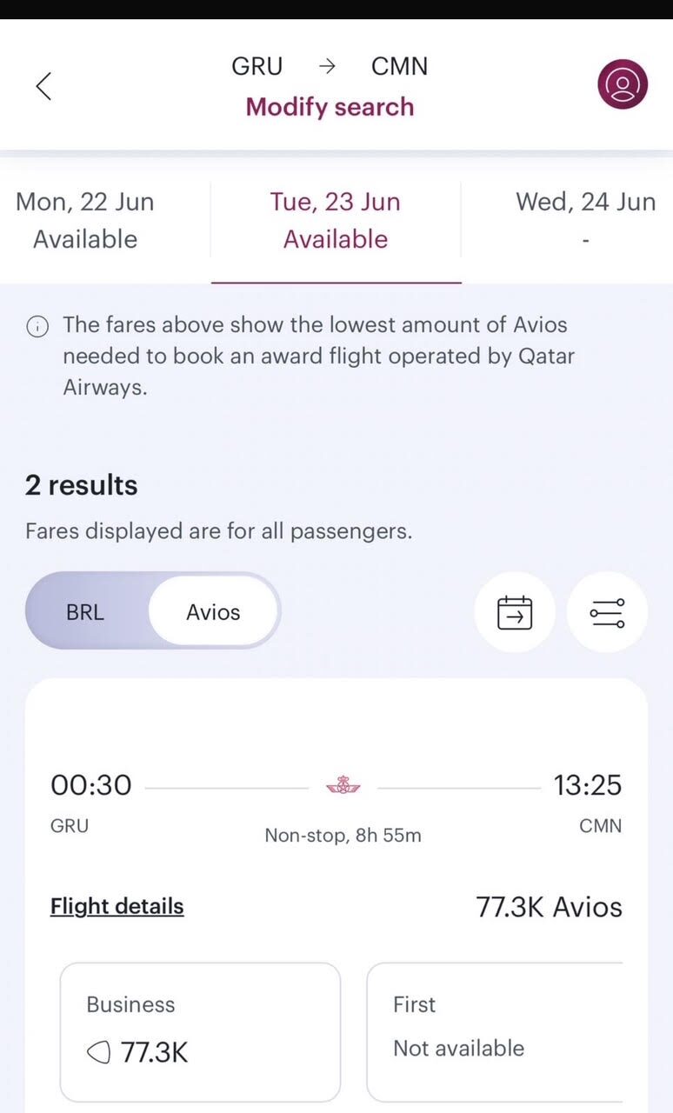Screen dimensions: 673x1113
Task: Switch price display to BRL
Action: click(85, 612)
